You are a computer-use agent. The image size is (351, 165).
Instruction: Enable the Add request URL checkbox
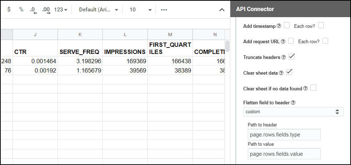click(x=291, y=41)
